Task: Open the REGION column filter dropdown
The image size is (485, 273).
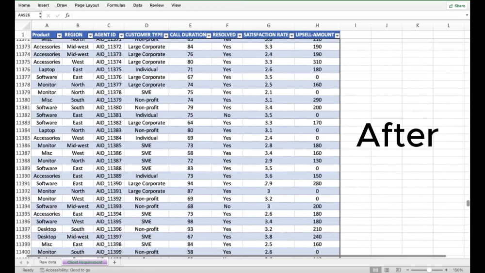Action: [90, 35]
